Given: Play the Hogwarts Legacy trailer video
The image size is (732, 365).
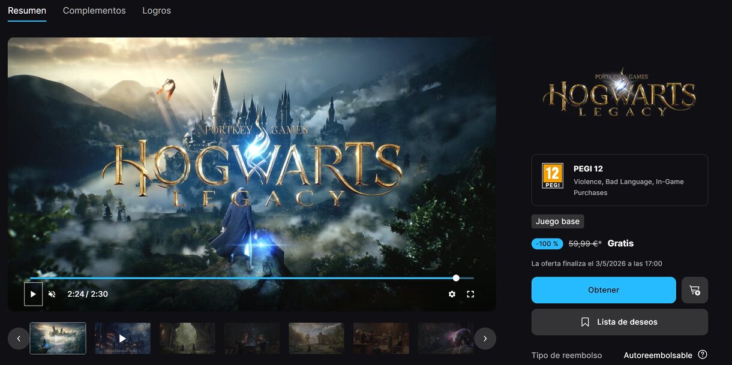Looking at the screenshot, I should pyautogui.click(x=33, y=294).
